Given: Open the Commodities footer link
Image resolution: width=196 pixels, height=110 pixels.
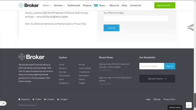Looking at the screenshot, I should pyautogui.click(x=85, y=68).
